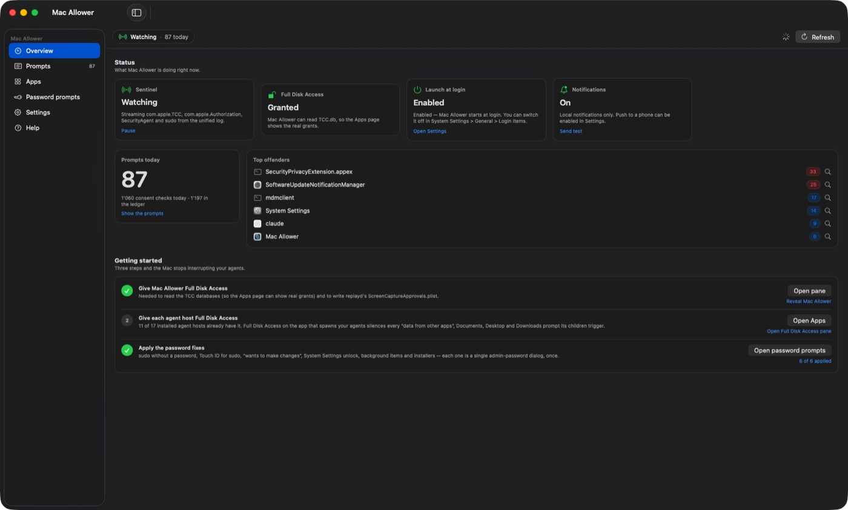Click the Help question mark icon
The height and width of the screenshot is (510, 848).
point(18,128)
